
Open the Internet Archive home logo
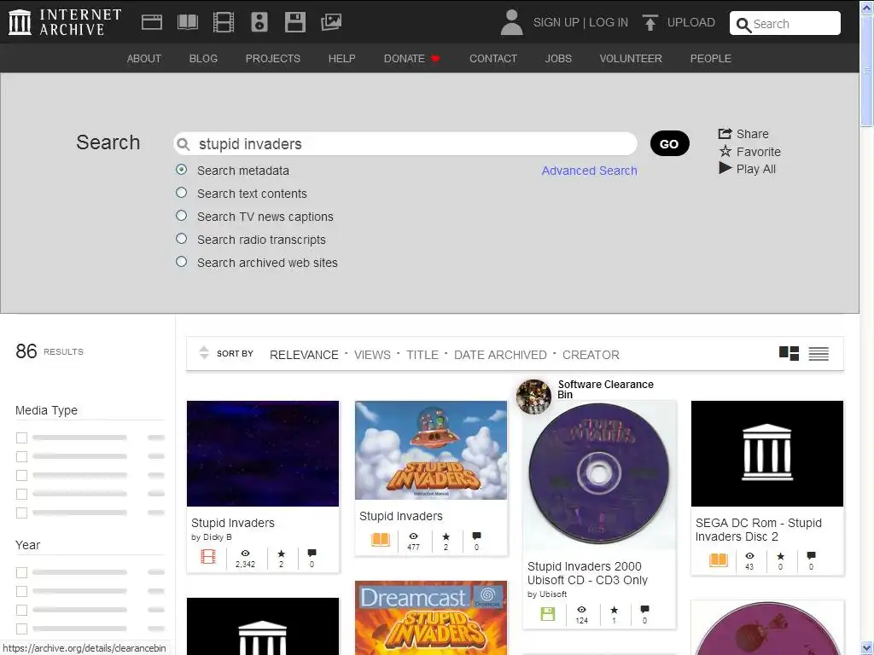tap(65, 22)
